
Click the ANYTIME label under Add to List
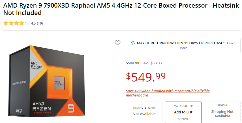(183, 119)
